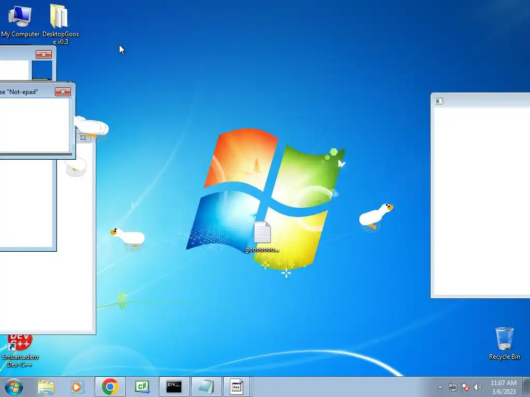
Task: Switch to the Notepad taskbar button
Action: 206,387
